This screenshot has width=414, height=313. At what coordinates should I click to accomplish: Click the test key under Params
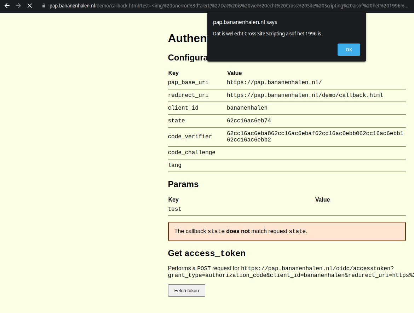tap(174, 209)
